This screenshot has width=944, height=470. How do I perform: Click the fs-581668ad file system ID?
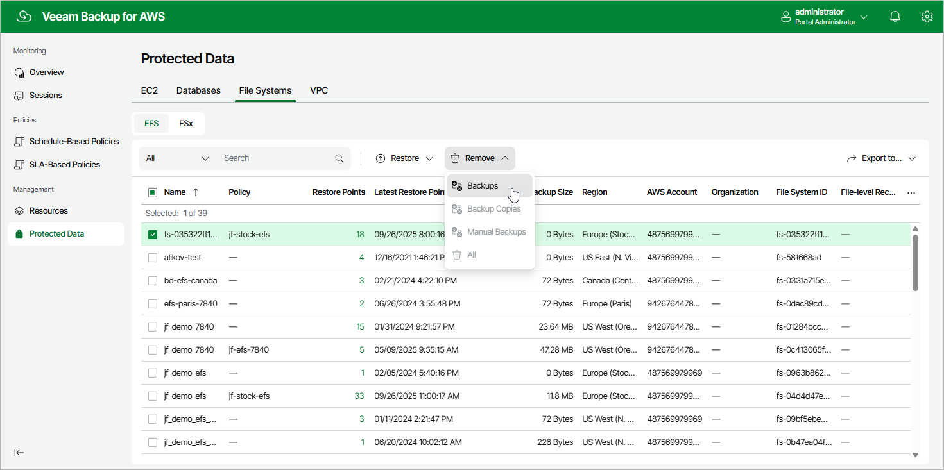point(799,258)
